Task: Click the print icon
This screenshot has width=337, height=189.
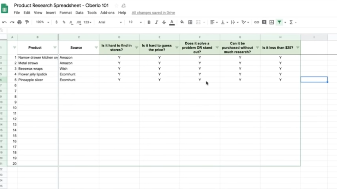Action: 19,22
